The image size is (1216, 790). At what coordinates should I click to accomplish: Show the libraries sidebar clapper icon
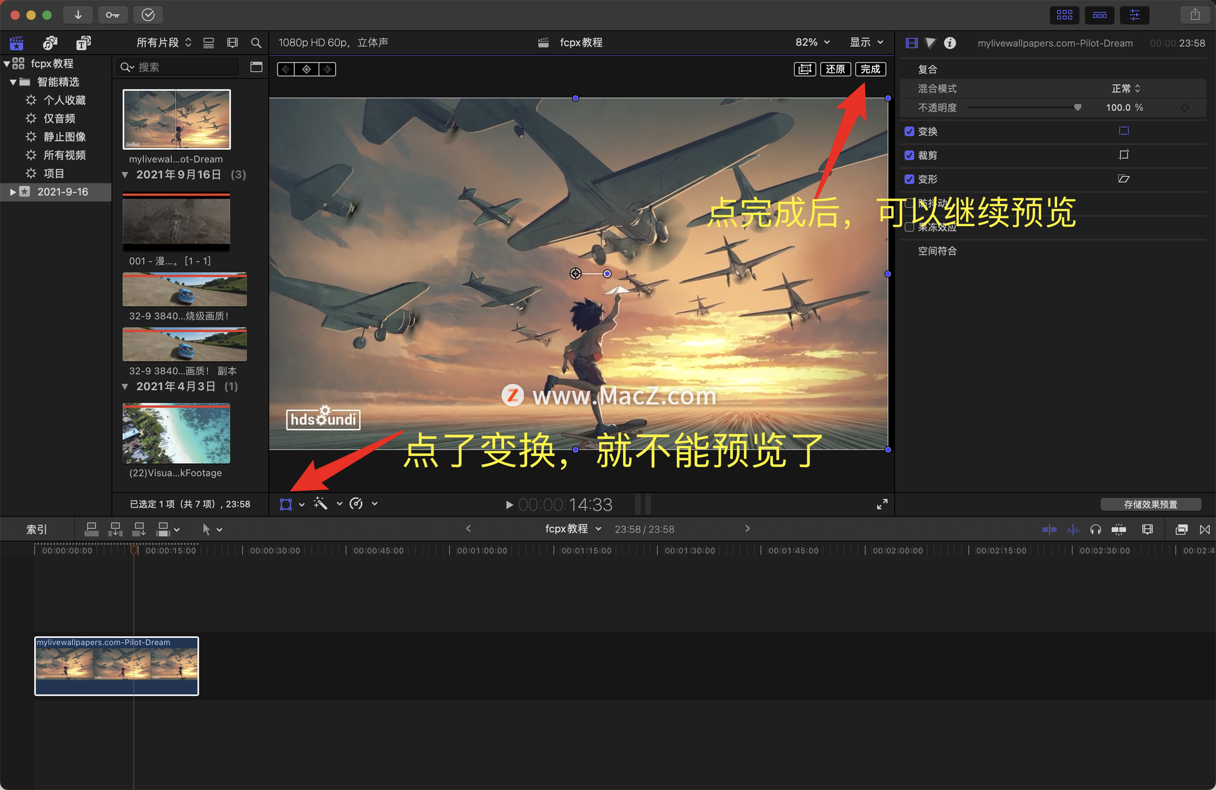click(16, 43)
